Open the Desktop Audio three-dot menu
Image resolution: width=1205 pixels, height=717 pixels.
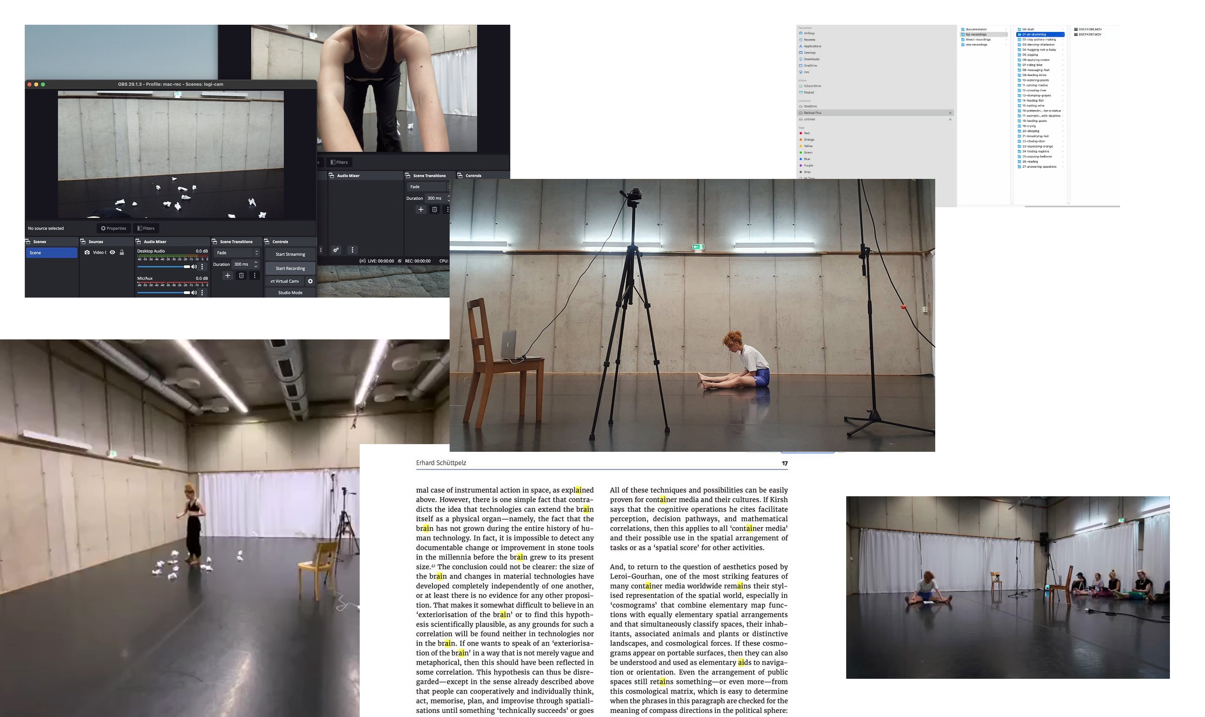point(202,267)
